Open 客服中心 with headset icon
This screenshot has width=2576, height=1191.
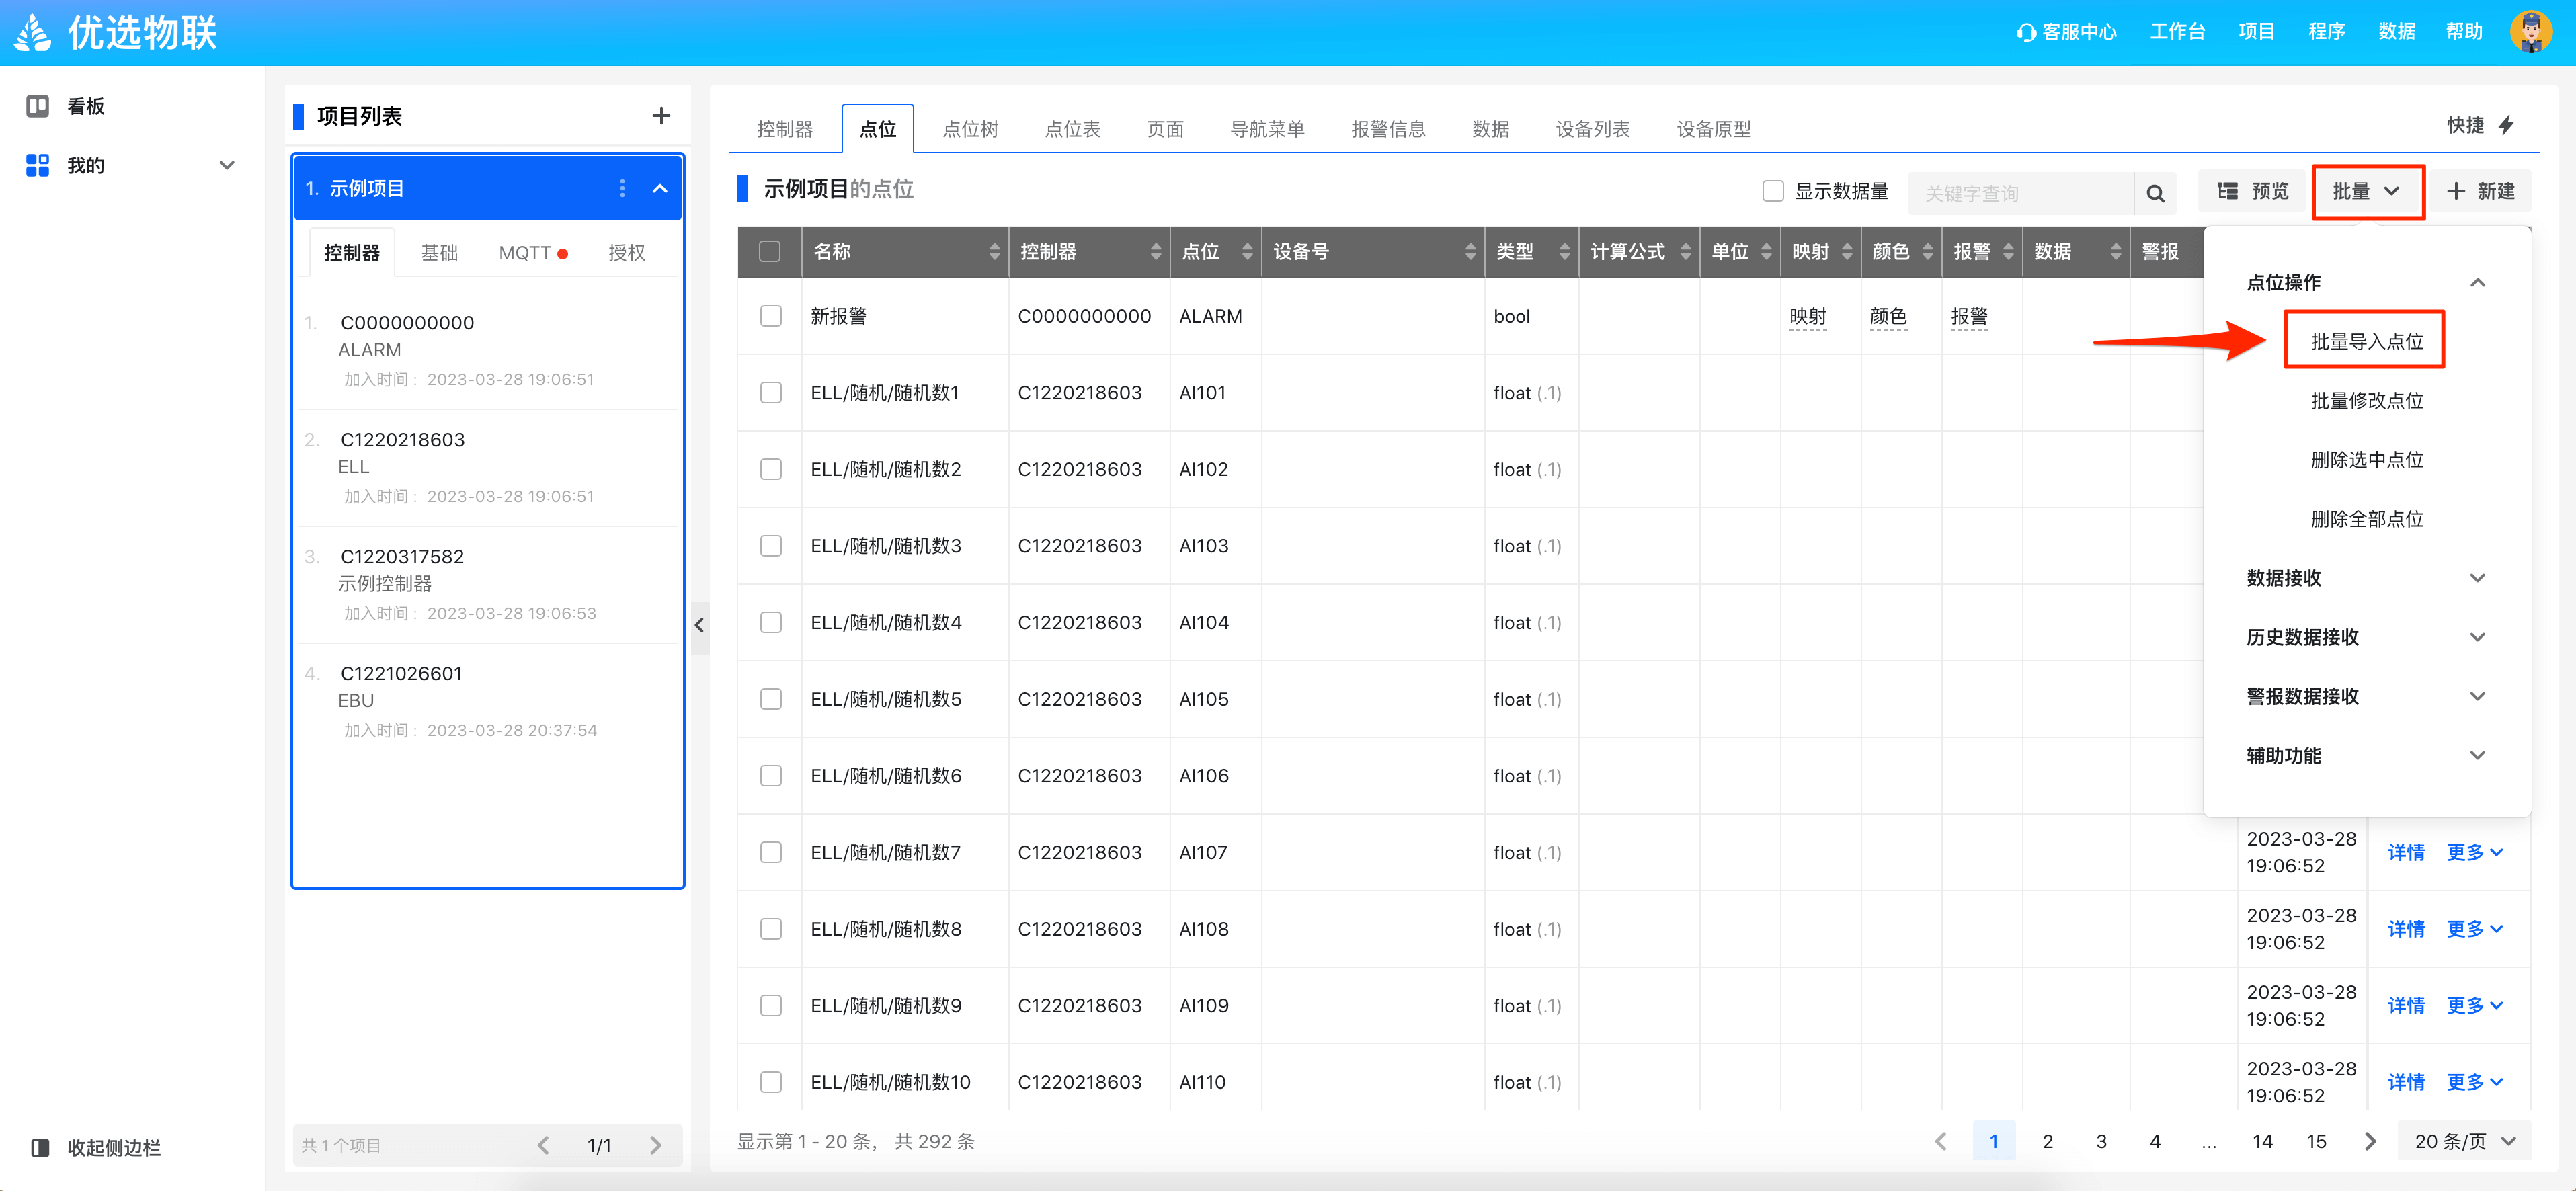(2066, 32)
